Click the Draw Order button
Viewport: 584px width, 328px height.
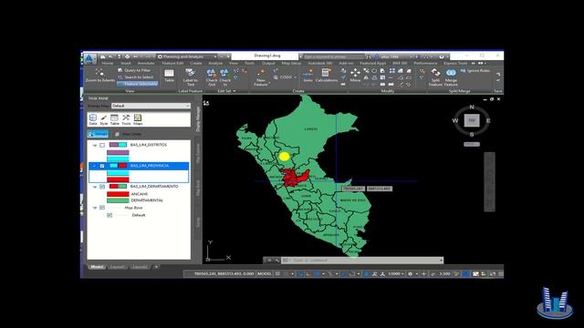[x=128, y=134]
